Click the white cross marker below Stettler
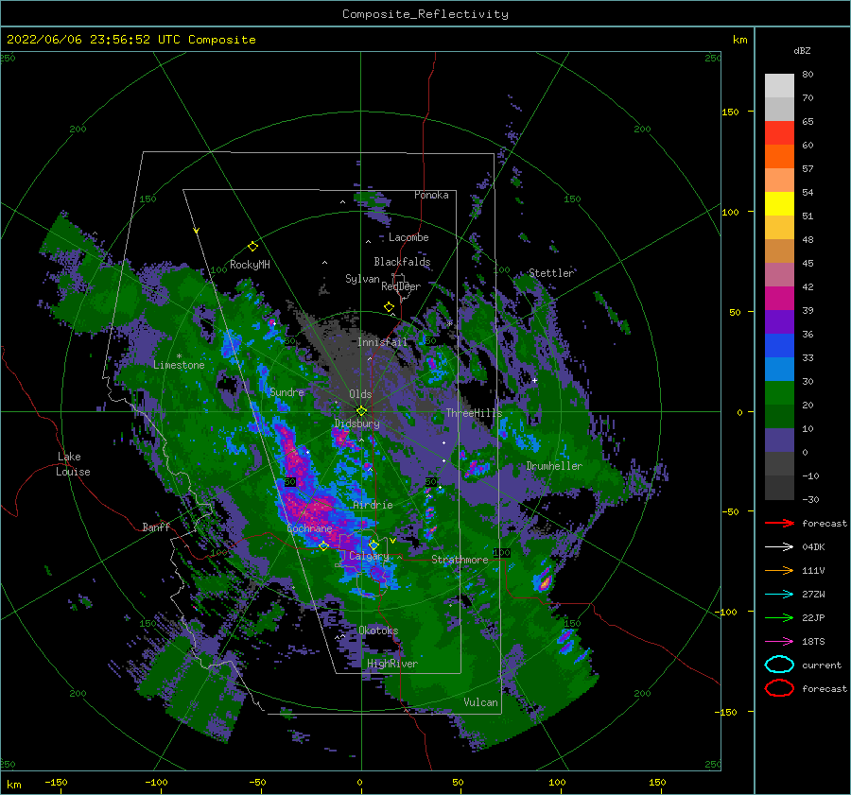This screenshot has width=851, height=795. [x=534, y=380]
